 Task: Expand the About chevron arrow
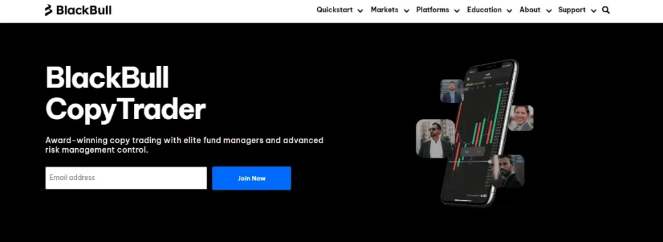pyautogui.click(x=549, y=11)
